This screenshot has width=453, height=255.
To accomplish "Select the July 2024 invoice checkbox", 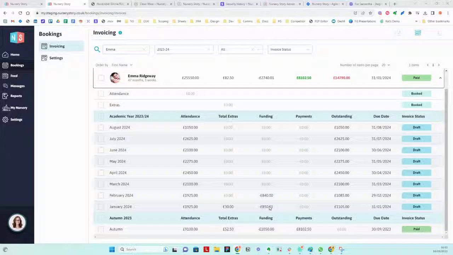I will [x=101, y=139].
